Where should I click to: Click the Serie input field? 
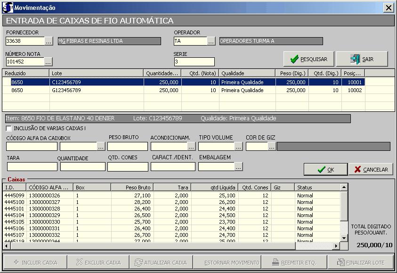click(194, 62)
